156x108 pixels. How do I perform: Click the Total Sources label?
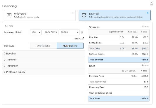(x=96, y=60)
